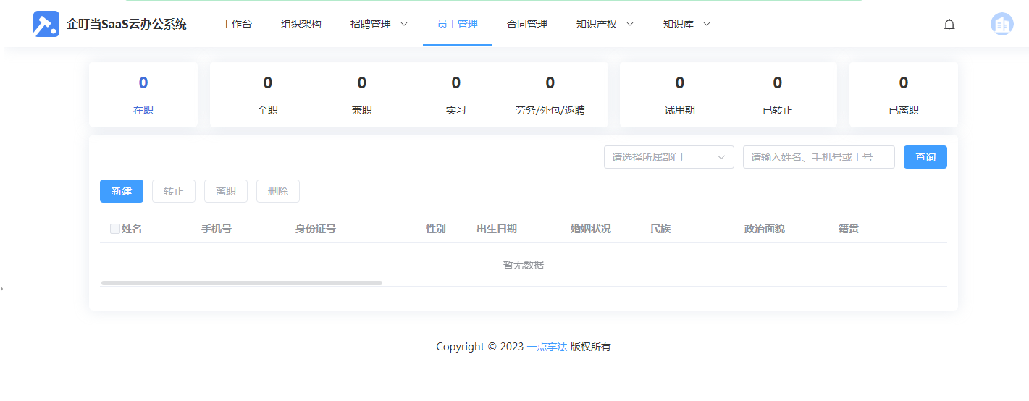Screen dimensions: 1029x401
Task: Click the 一点享法 copyright link
Action: (x=547, y=347)
